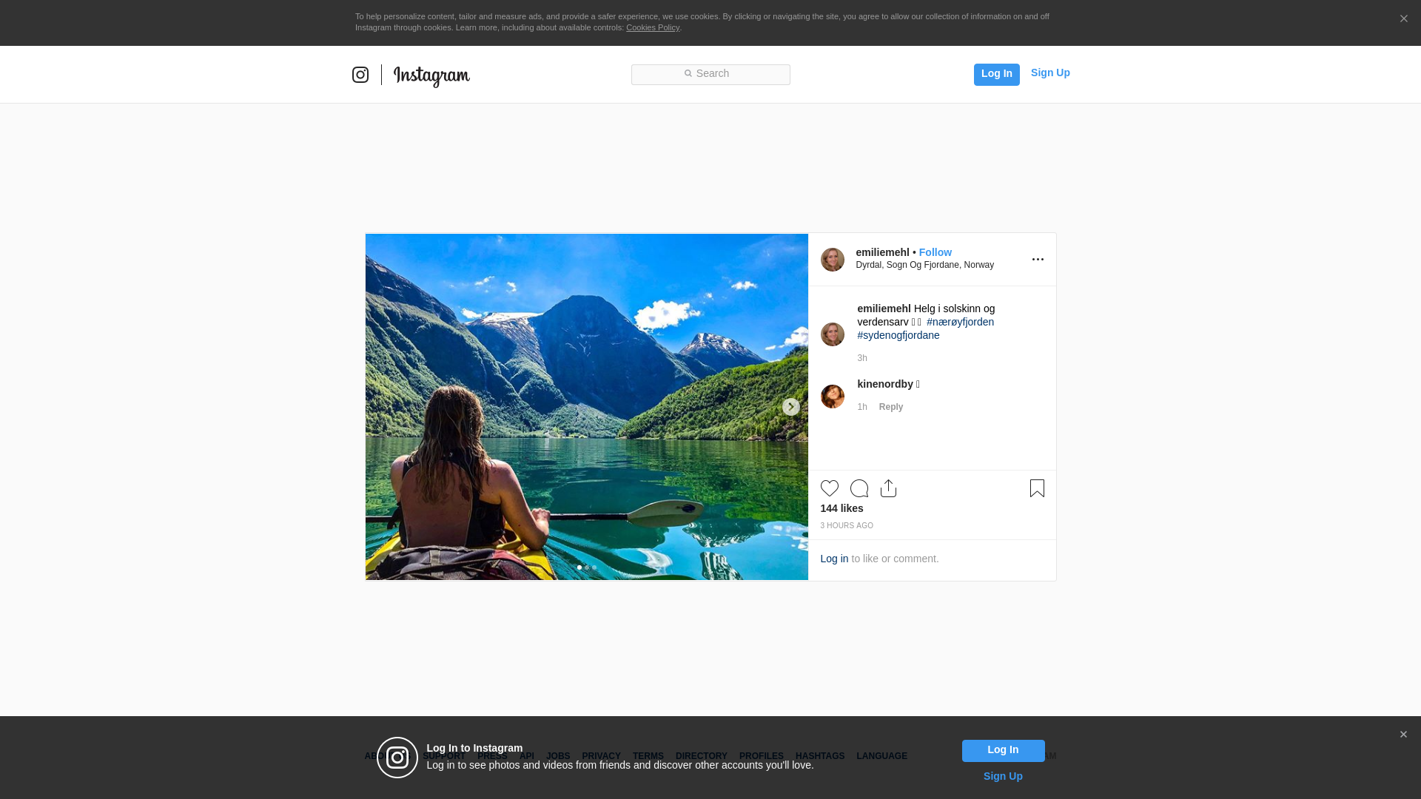Open emiliemehl username in caption
Image resolution: width=1421 pixels, height=799 pixels.
[x=884, y=309]
